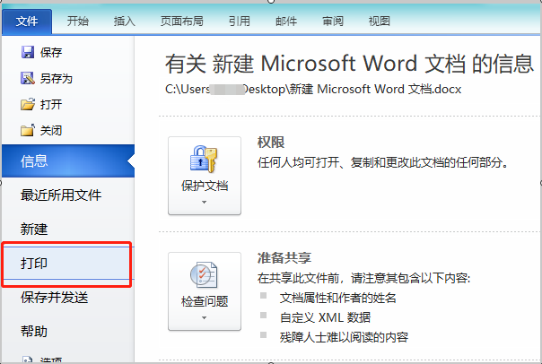The height and width of the screenshot is (364, 542).
Task: Select 关闭 in the backstage menu
Action: point(51,131)
